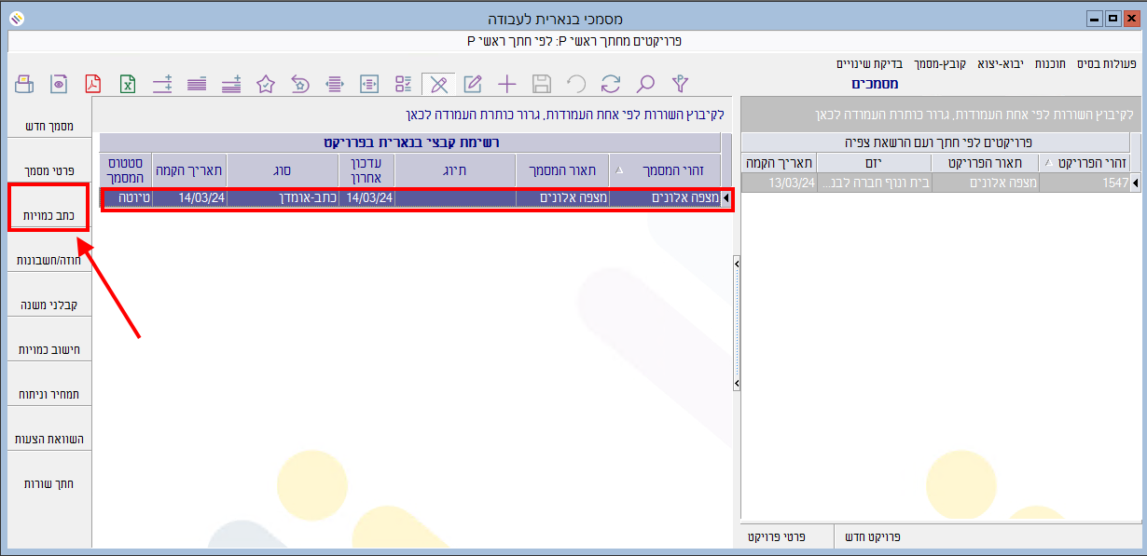1147x556 pixels.
Task: Click the undo arrow icon
Action: (575, 84)
